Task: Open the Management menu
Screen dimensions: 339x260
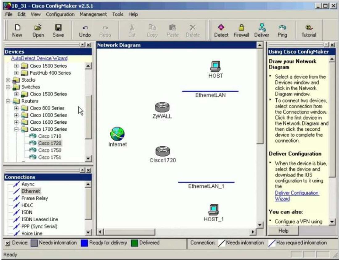Action: pos(93,14)
